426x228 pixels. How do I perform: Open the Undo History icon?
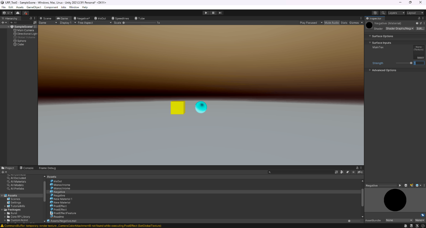(x=375, y=13)
